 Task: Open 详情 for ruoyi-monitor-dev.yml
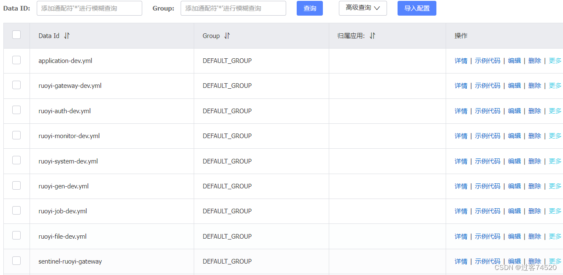pos(461,136)
